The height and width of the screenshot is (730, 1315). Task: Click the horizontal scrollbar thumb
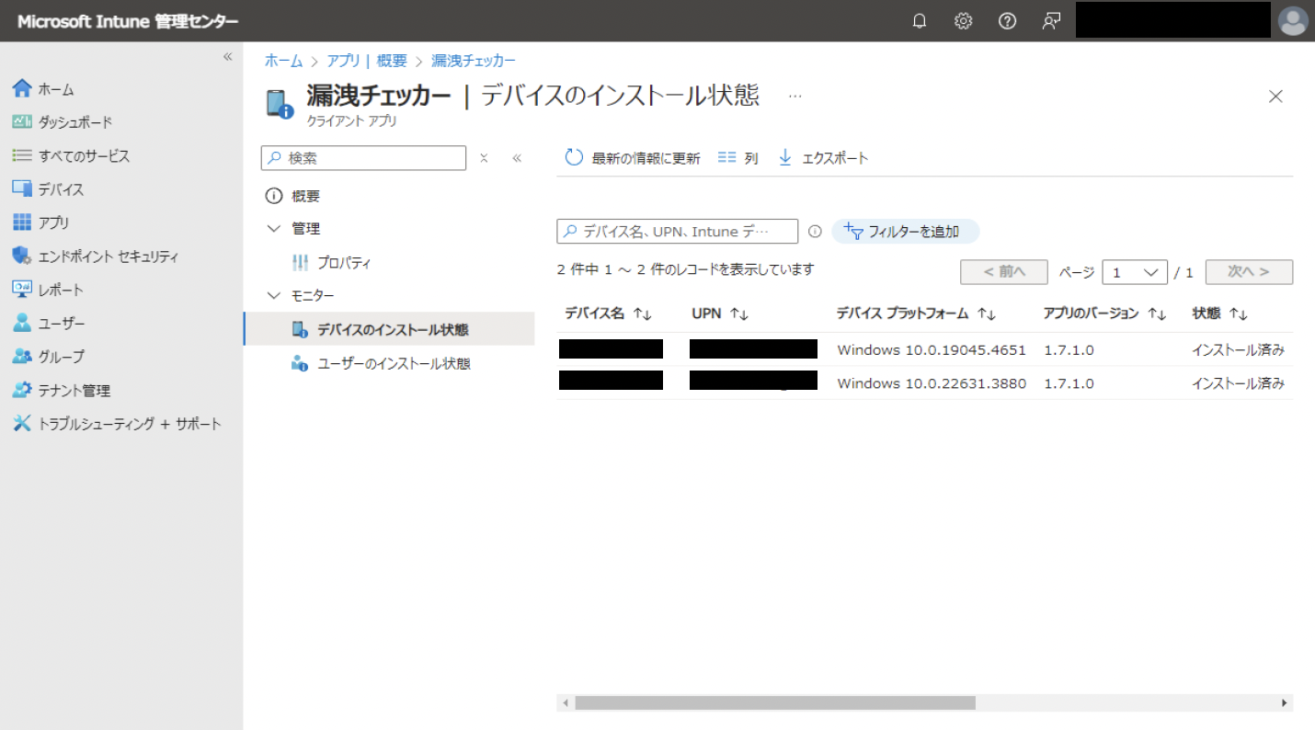(775, 702)
